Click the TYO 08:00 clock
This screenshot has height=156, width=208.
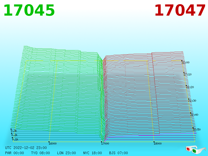click(41, 153)
